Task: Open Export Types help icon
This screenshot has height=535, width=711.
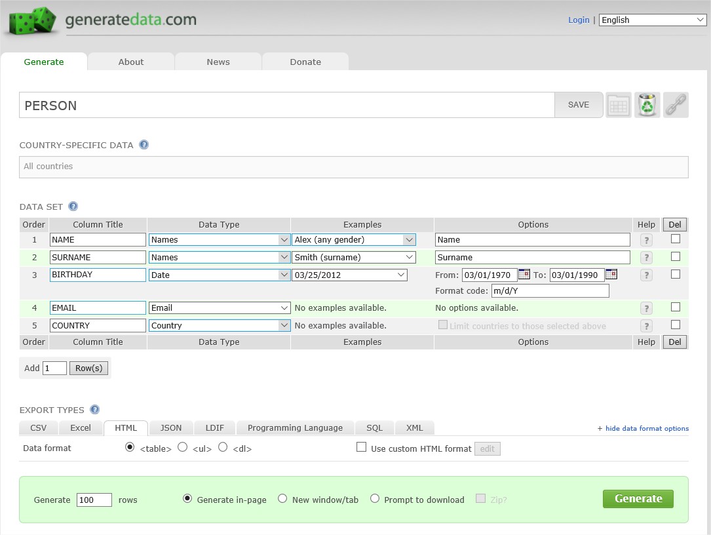Action: 94,410
